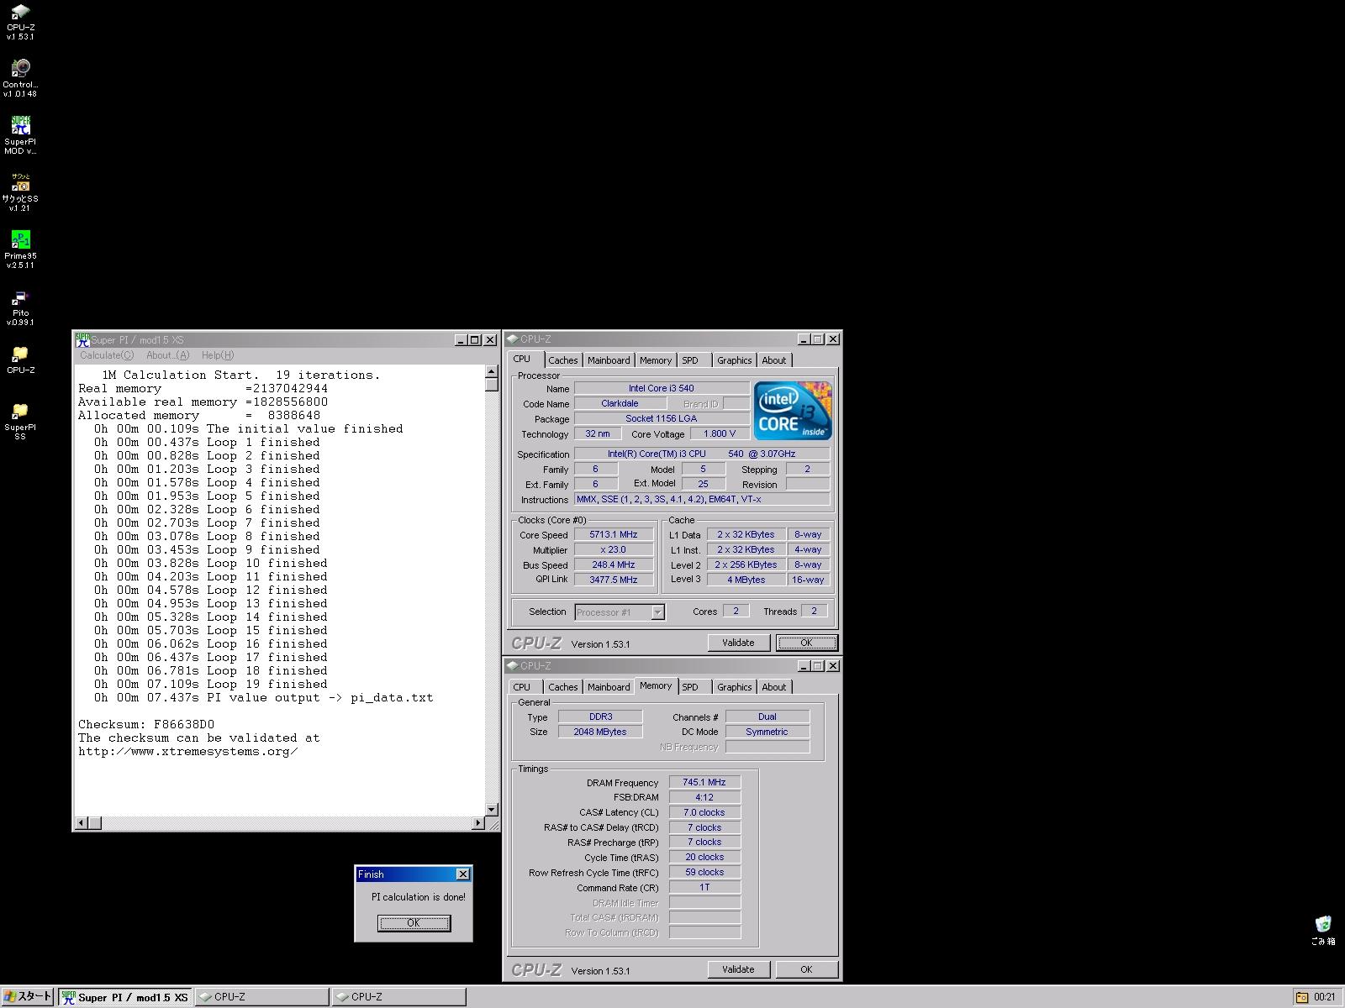Click the Super PI vertical scrollbar up arrow
Screen dimensions: 1345x1008
click(492, 371)
